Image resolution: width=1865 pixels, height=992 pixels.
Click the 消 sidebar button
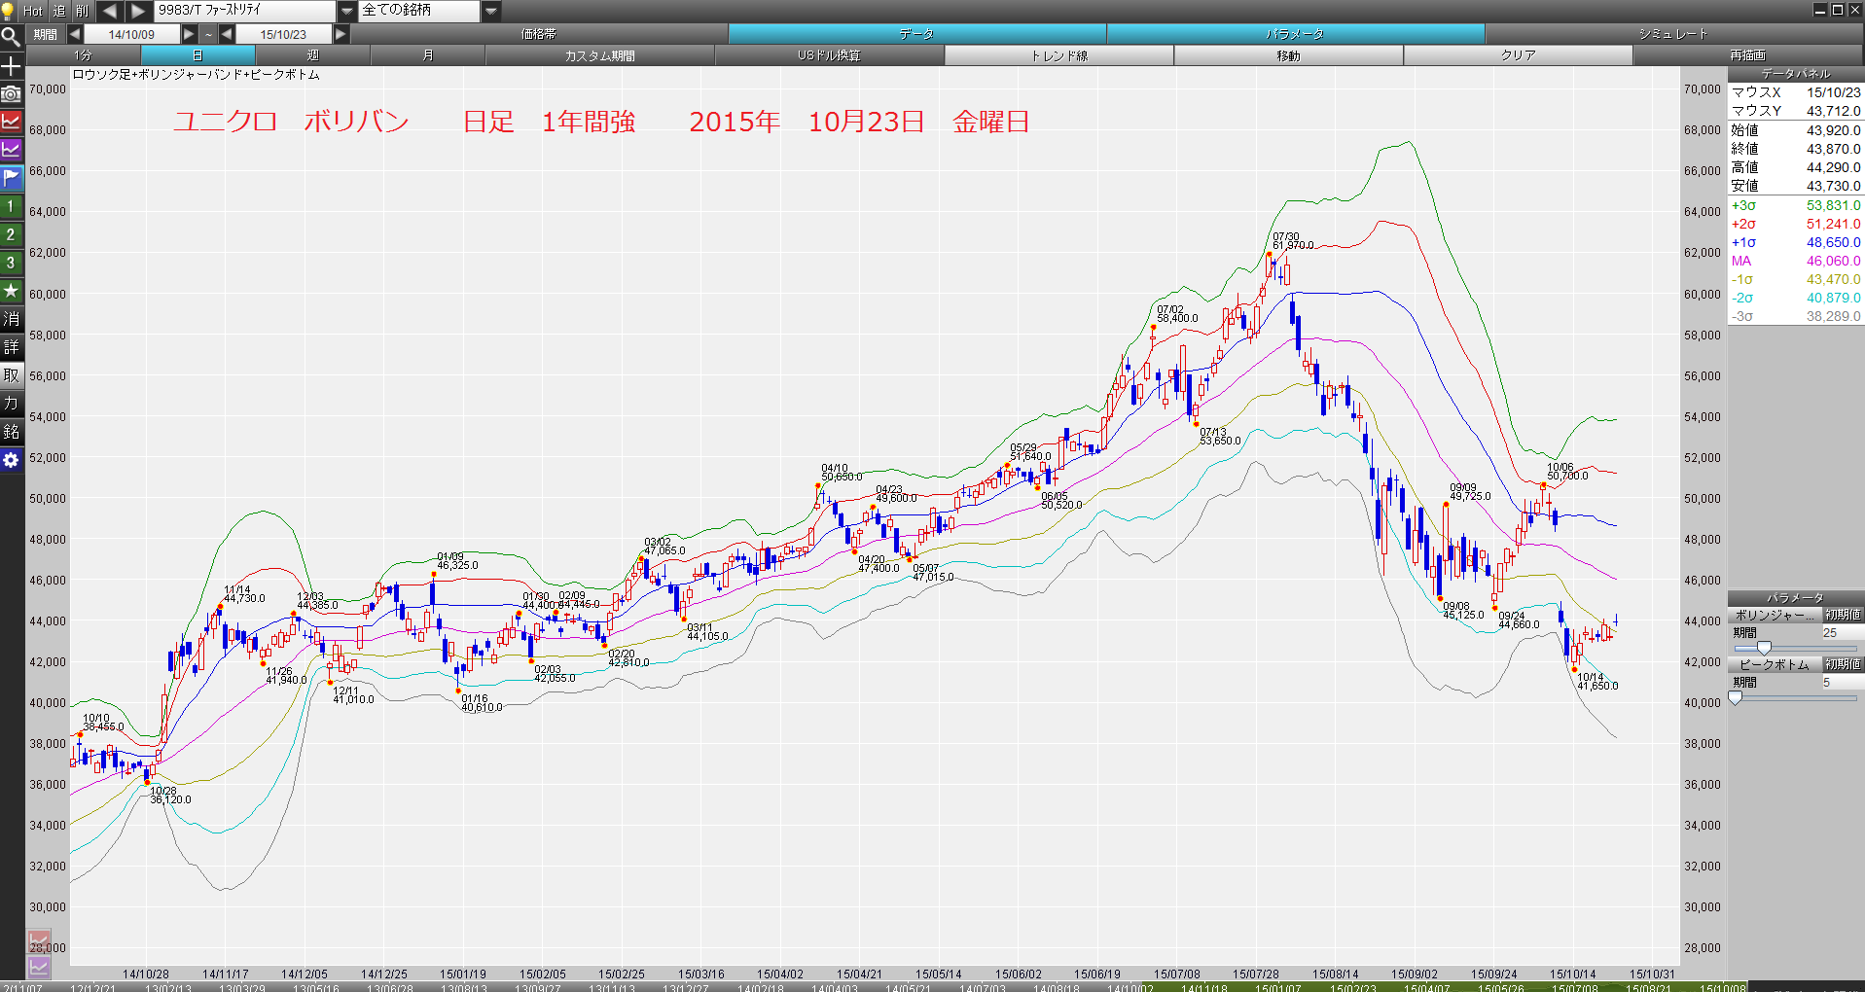[x=11, y=319]
